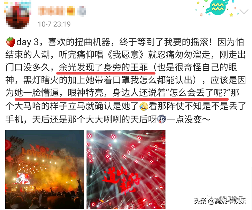252x210 pixels.
Task: Click the screen display inside first concert photo
Action: click(23, 178)
